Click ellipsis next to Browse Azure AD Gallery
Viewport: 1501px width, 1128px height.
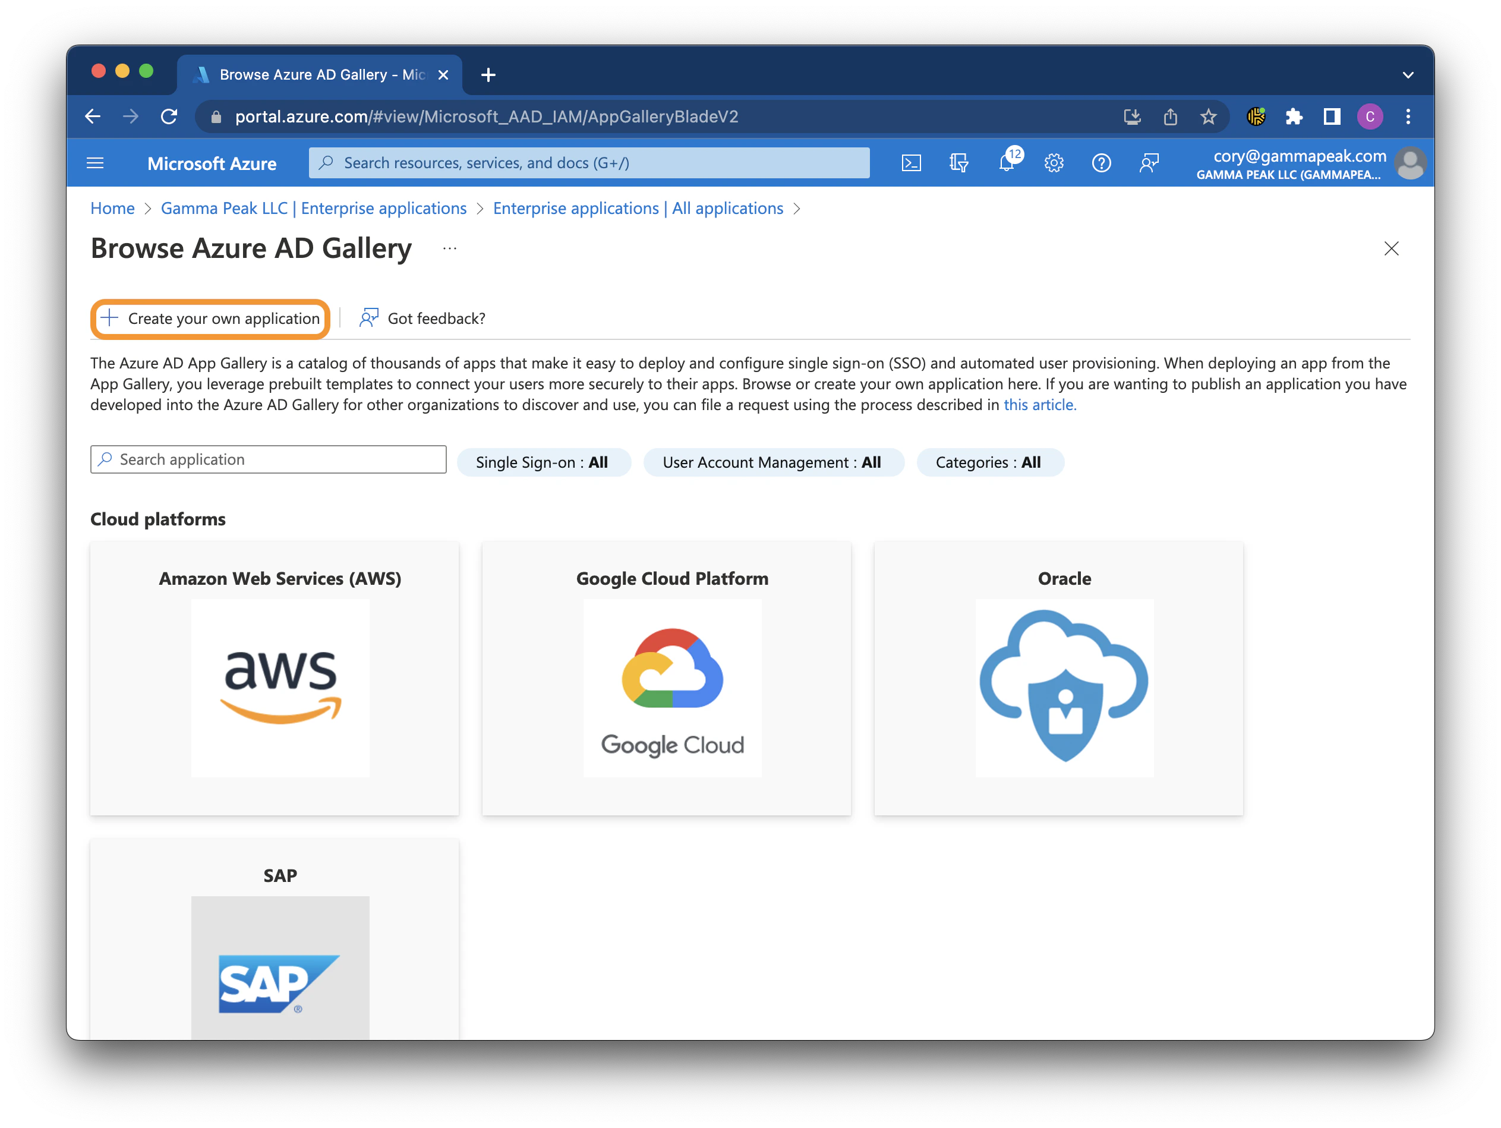click(449, 249)
